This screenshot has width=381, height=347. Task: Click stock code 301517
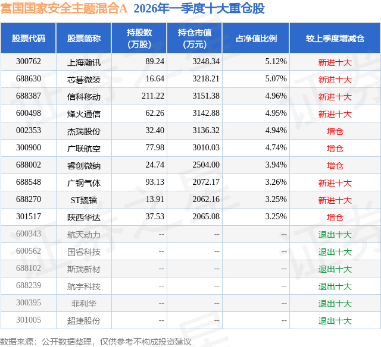(x=29, y=216)
